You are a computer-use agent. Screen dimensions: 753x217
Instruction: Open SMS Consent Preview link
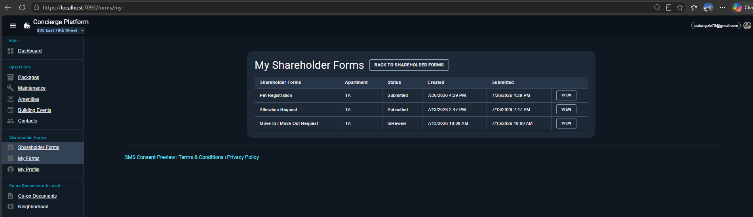tap(150, 157)
